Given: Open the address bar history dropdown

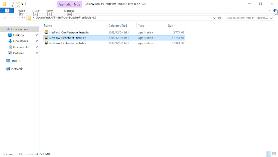Looking at the screenshot, I should tap(214, 18).
